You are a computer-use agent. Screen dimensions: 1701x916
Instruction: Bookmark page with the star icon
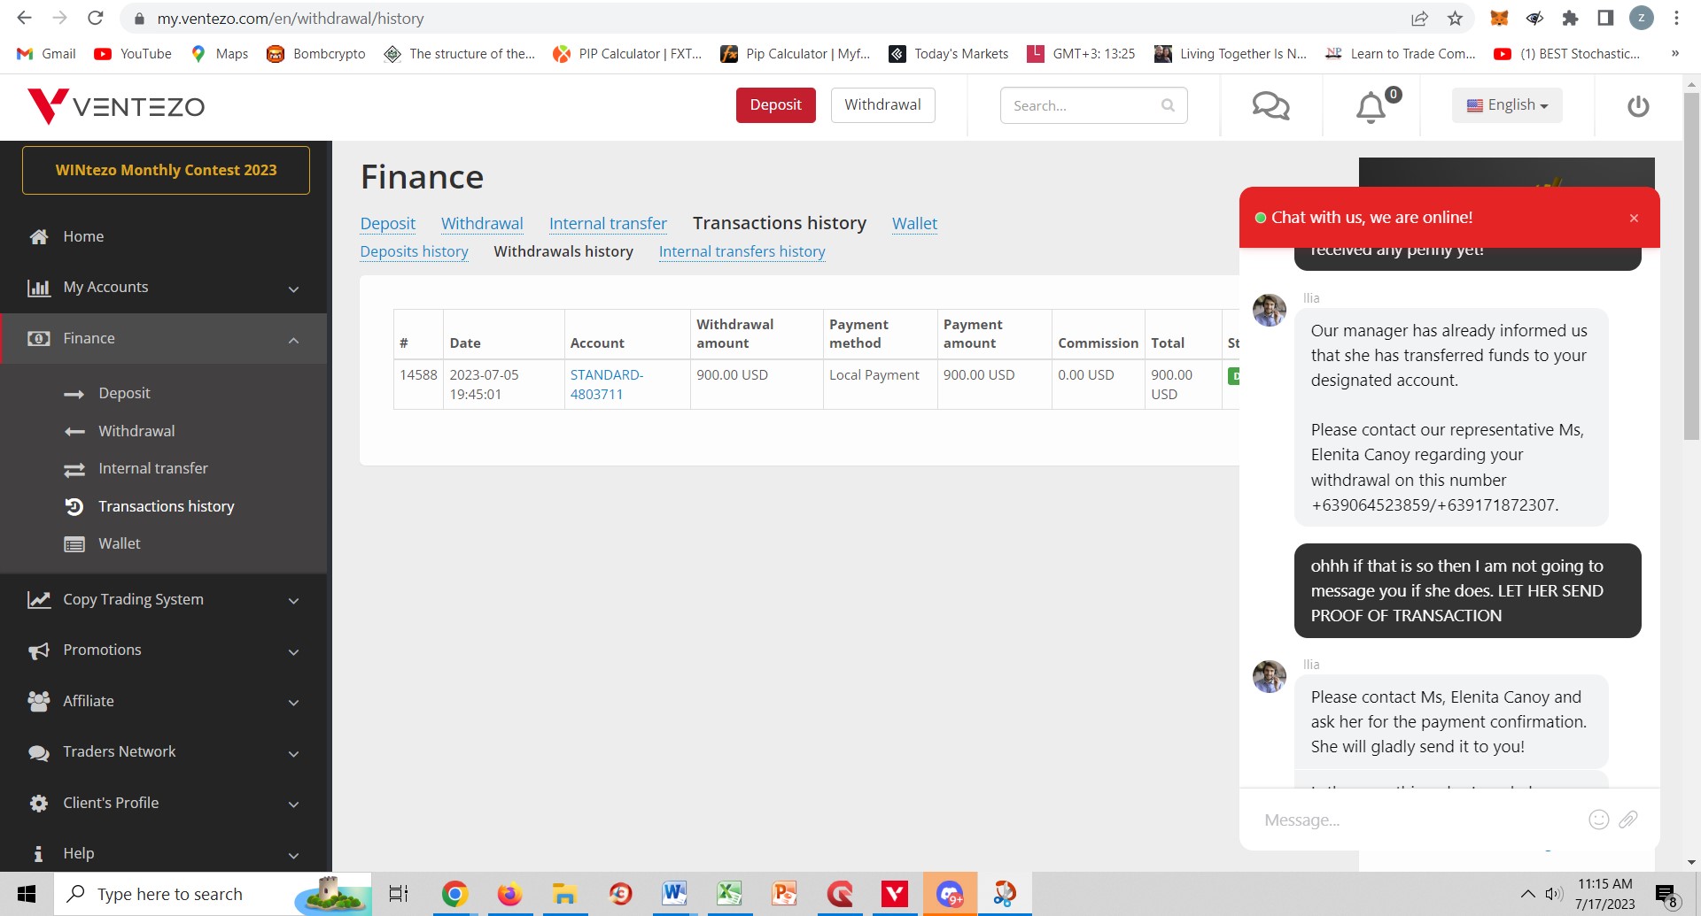tap(1455, 19)
